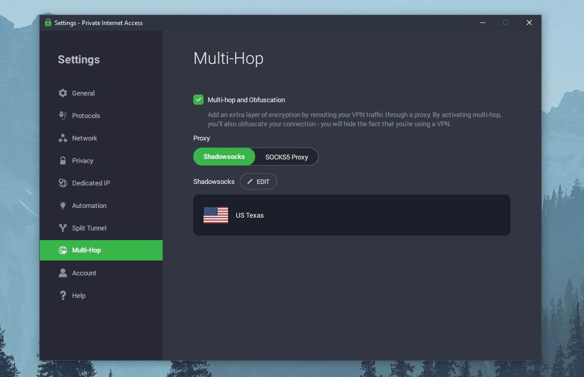Click the Network nodes icon
The height and width of the screenshot is (377, 584).
point(63,138)
